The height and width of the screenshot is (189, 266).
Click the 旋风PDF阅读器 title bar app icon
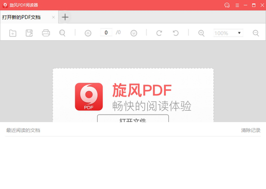(x=5, y=5)
